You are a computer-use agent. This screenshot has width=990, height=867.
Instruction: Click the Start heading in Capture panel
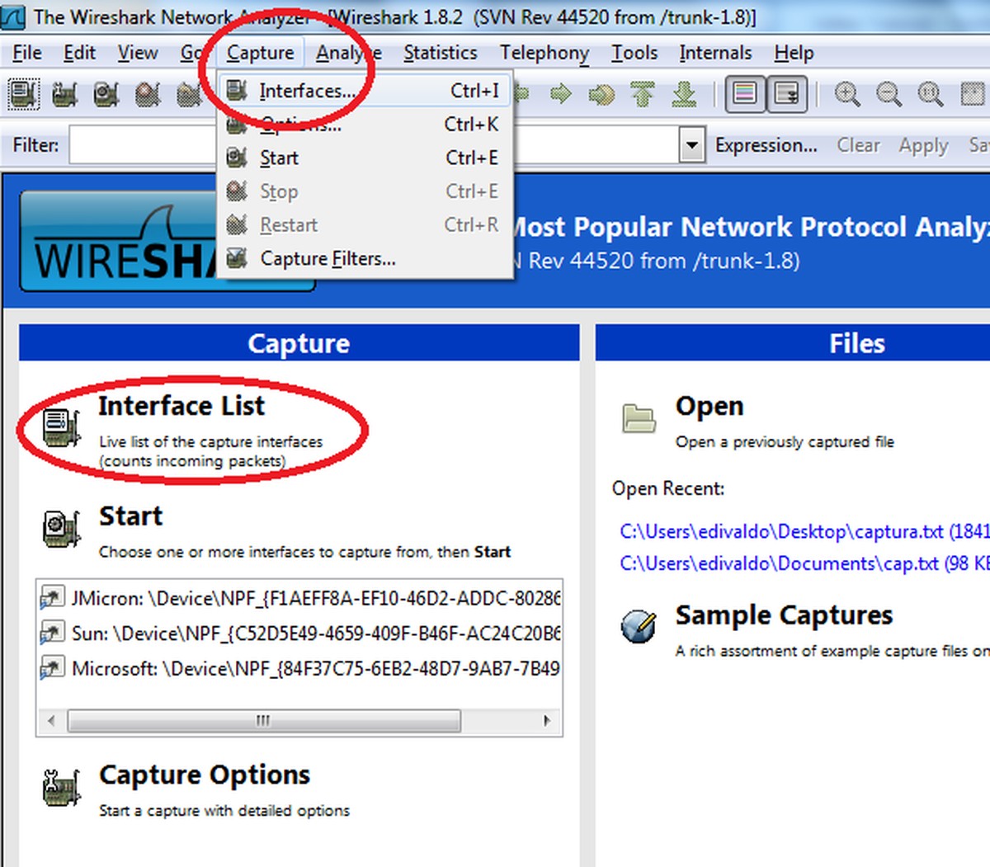[130, 516]
